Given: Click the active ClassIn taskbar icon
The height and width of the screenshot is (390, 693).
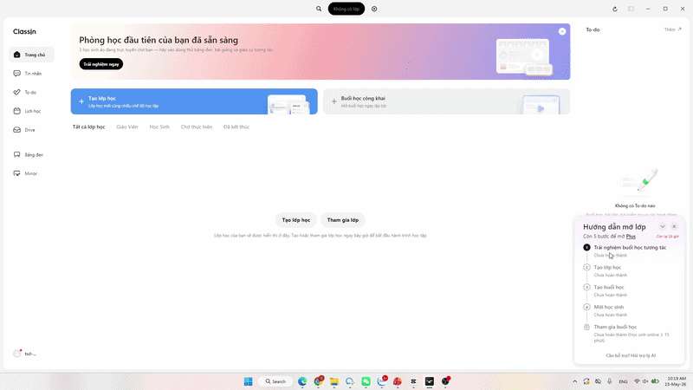Looking at the screenshot, I should click(430, 381).
